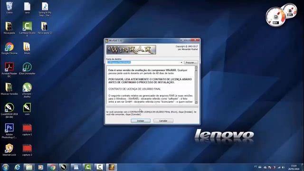The image size is (304, 171).
Task: Launch Acrobat Reader DC desktop shortcut
Action: coord(9,70)
